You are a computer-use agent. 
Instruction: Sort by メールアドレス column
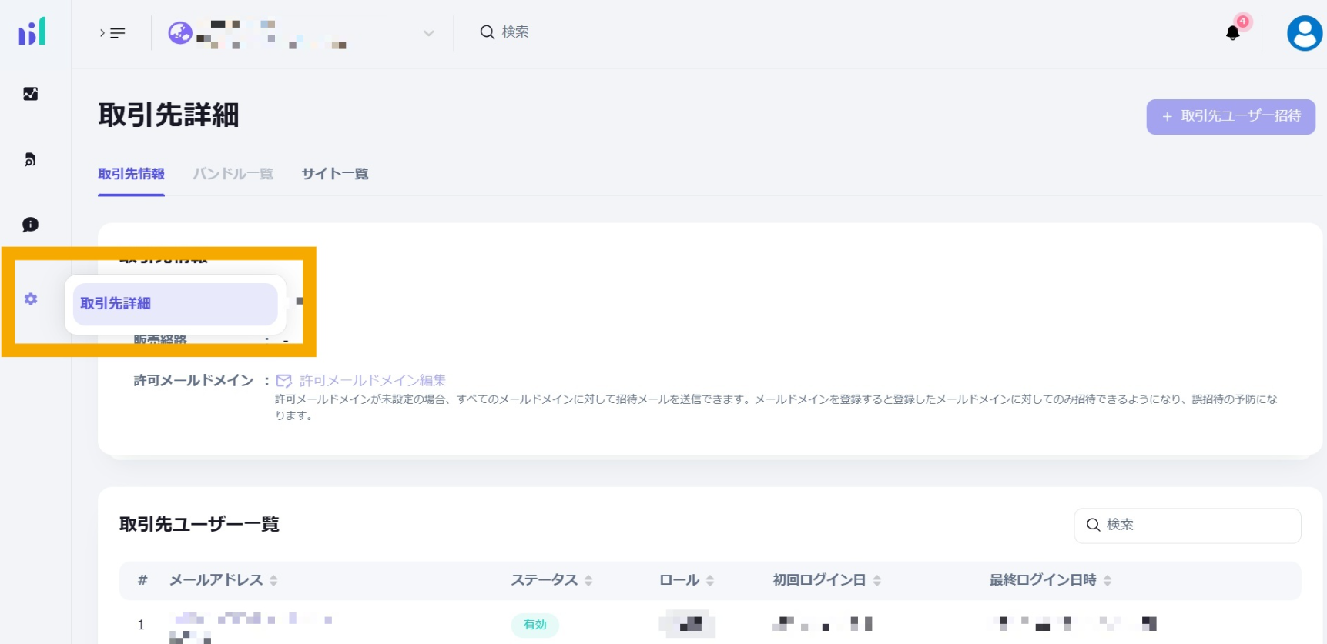point(273,580)
